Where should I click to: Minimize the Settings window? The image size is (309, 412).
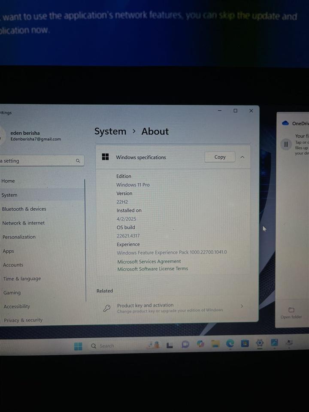click(220, 111)
